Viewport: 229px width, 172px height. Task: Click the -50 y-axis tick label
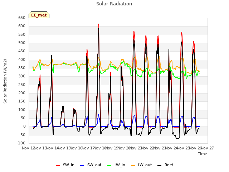[x=23, y=135]
